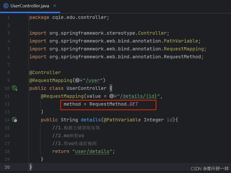Click PathVariable in the import on line 4
Image resolution: width=231 pixels, height=173 pixels.
(x=181, y=41)
